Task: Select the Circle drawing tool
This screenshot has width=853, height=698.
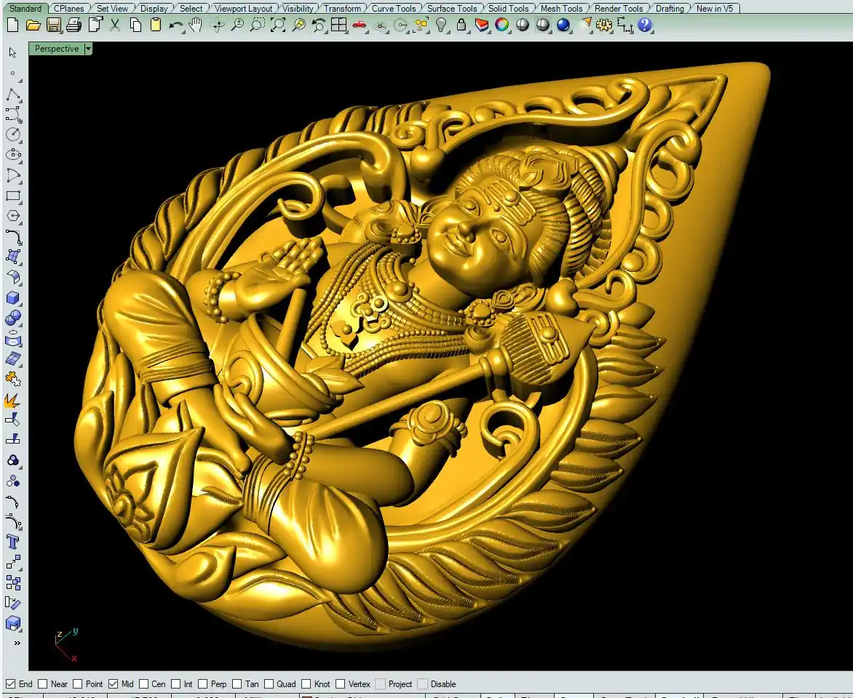Action: (x=13, y=135)
